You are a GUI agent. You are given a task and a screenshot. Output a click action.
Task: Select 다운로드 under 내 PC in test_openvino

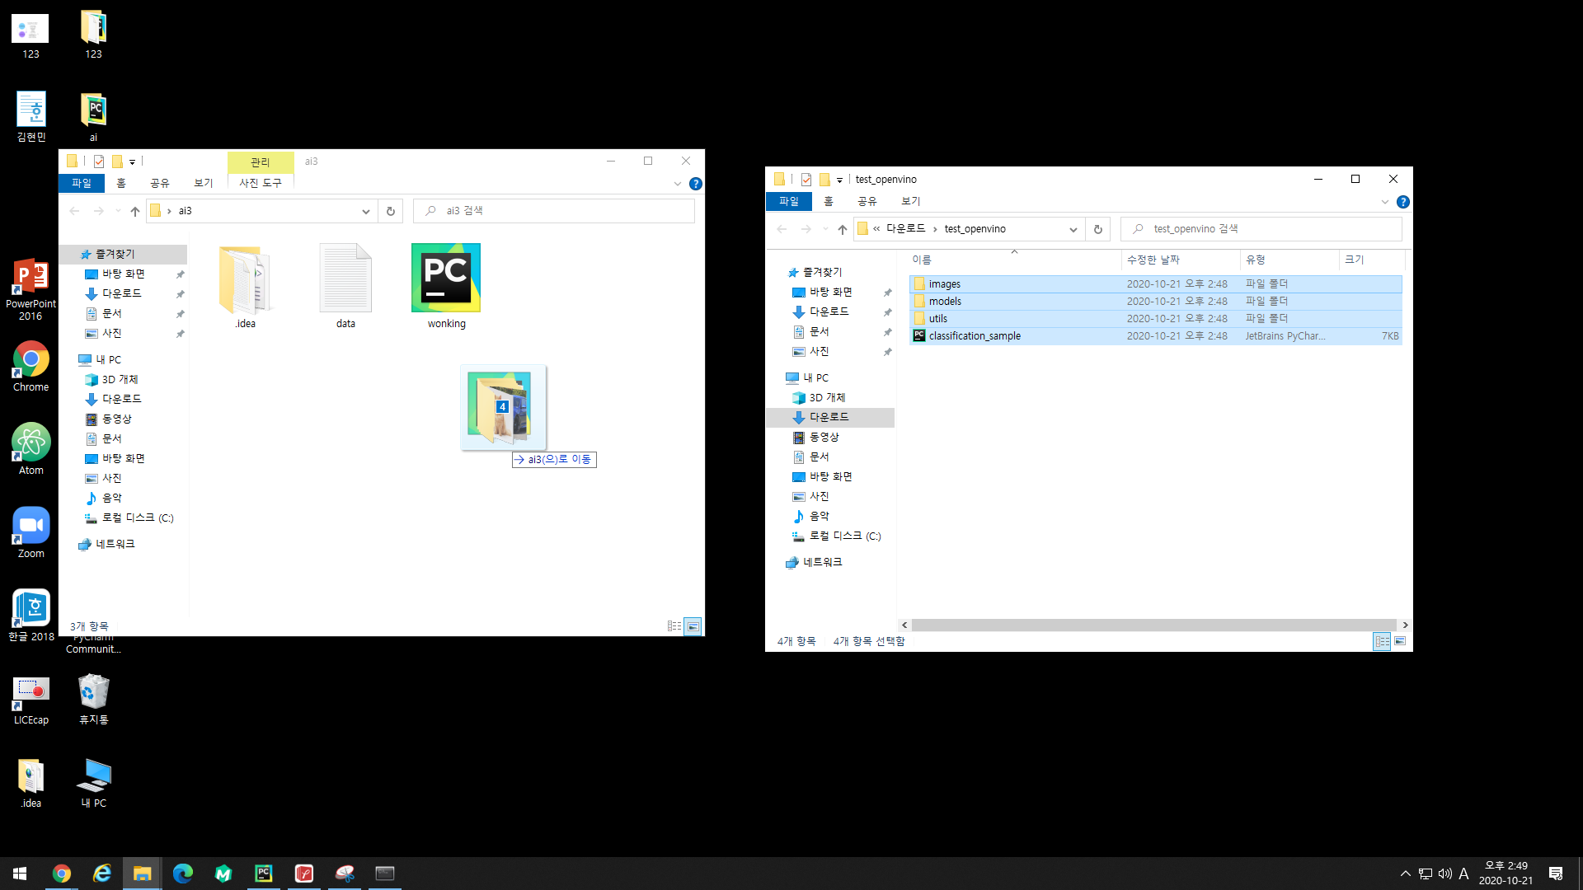(x=829, y=417)
